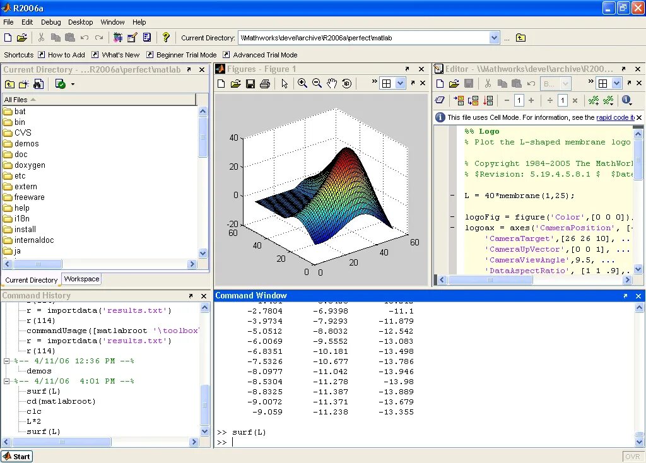646x463 pixels.
Task: Go up one directory level icon
Action: click(x=9, y=84)
